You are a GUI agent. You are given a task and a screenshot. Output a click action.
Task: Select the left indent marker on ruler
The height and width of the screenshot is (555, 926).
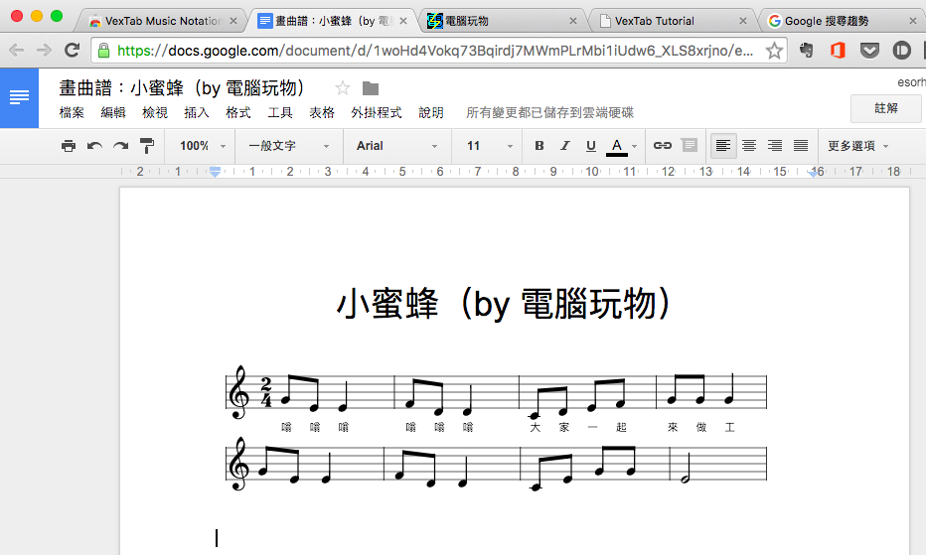tap(215, 172)
